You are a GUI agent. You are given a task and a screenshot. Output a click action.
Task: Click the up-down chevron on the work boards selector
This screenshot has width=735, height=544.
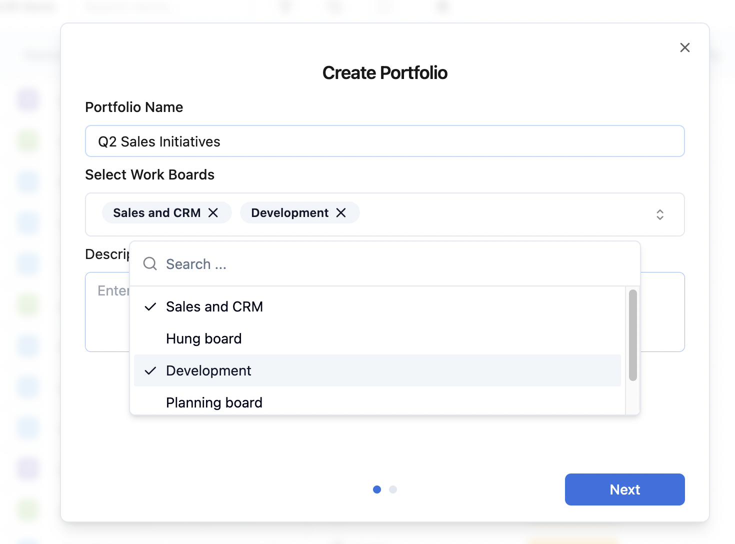click(x=660, y=214)
